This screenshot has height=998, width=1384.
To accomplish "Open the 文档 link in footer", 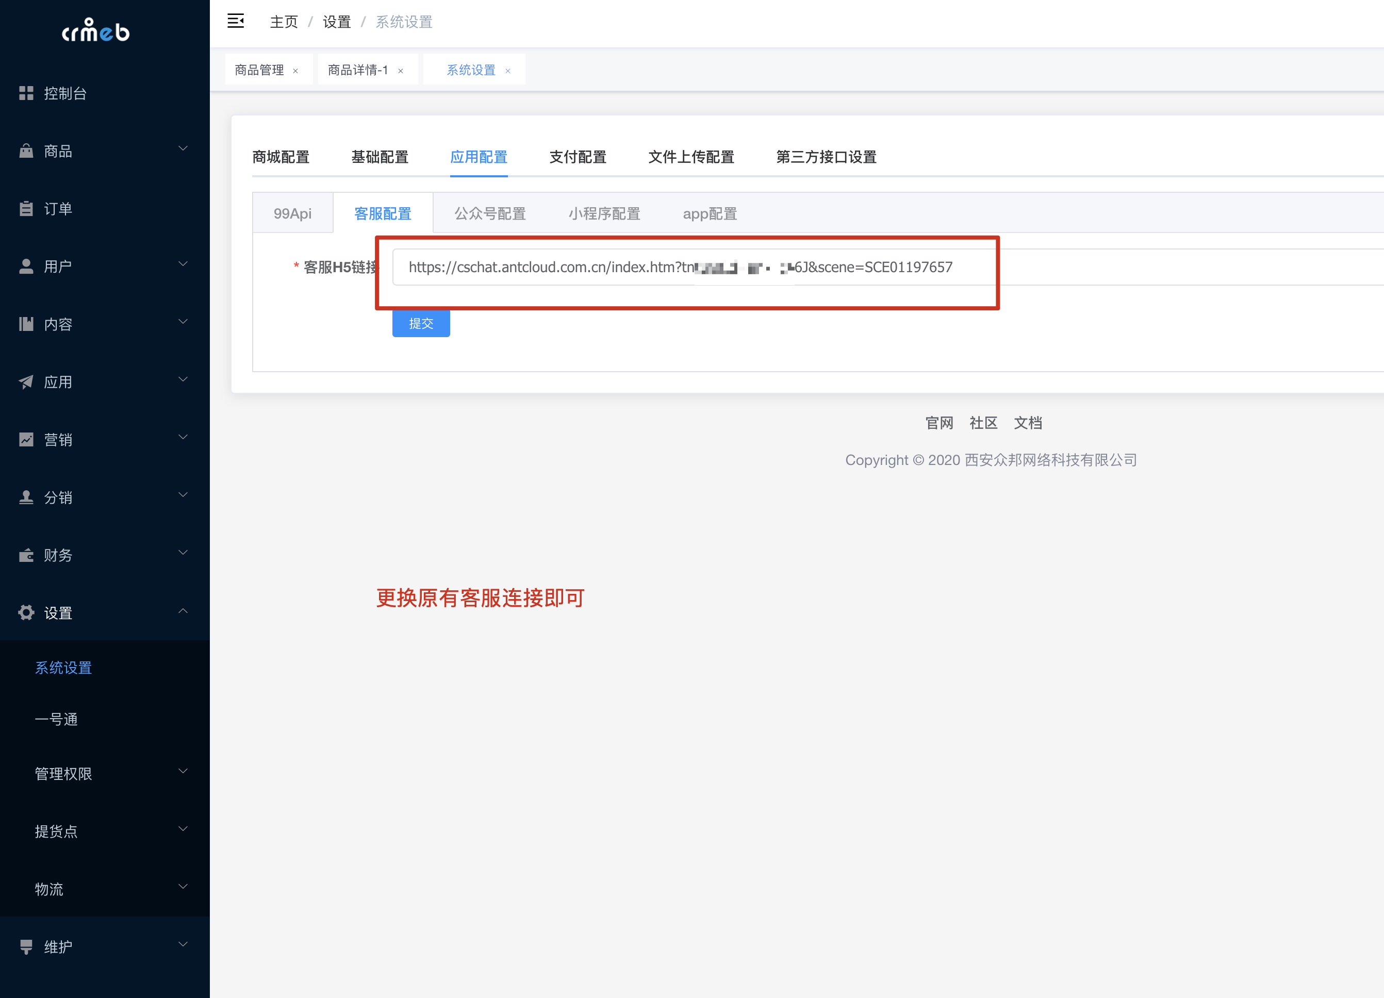I will pyautogui.click(x=1028, y=423).
